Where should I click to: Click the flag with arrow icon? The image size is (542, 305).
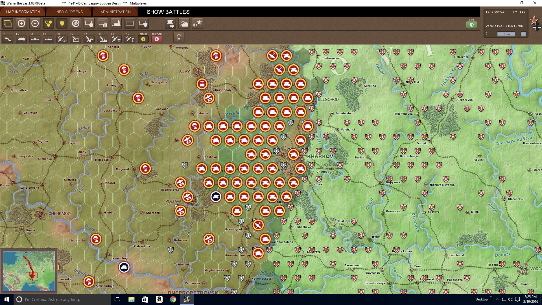point(171,23)
